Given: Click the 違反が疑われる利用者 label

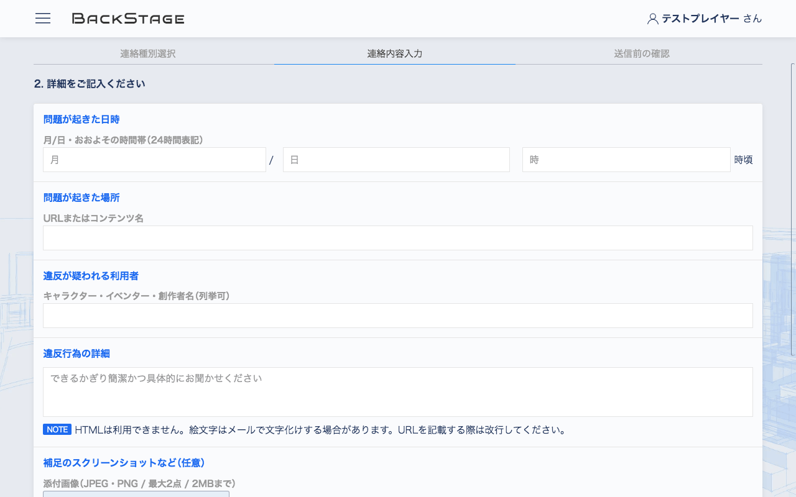Looking at the screenshot, I should (91, 276).
